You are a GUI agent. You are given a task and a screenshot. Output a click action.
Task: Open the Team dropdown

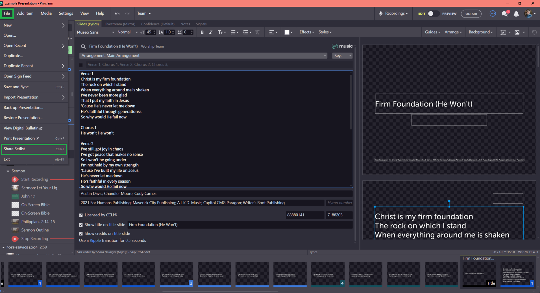click(144, 14)
